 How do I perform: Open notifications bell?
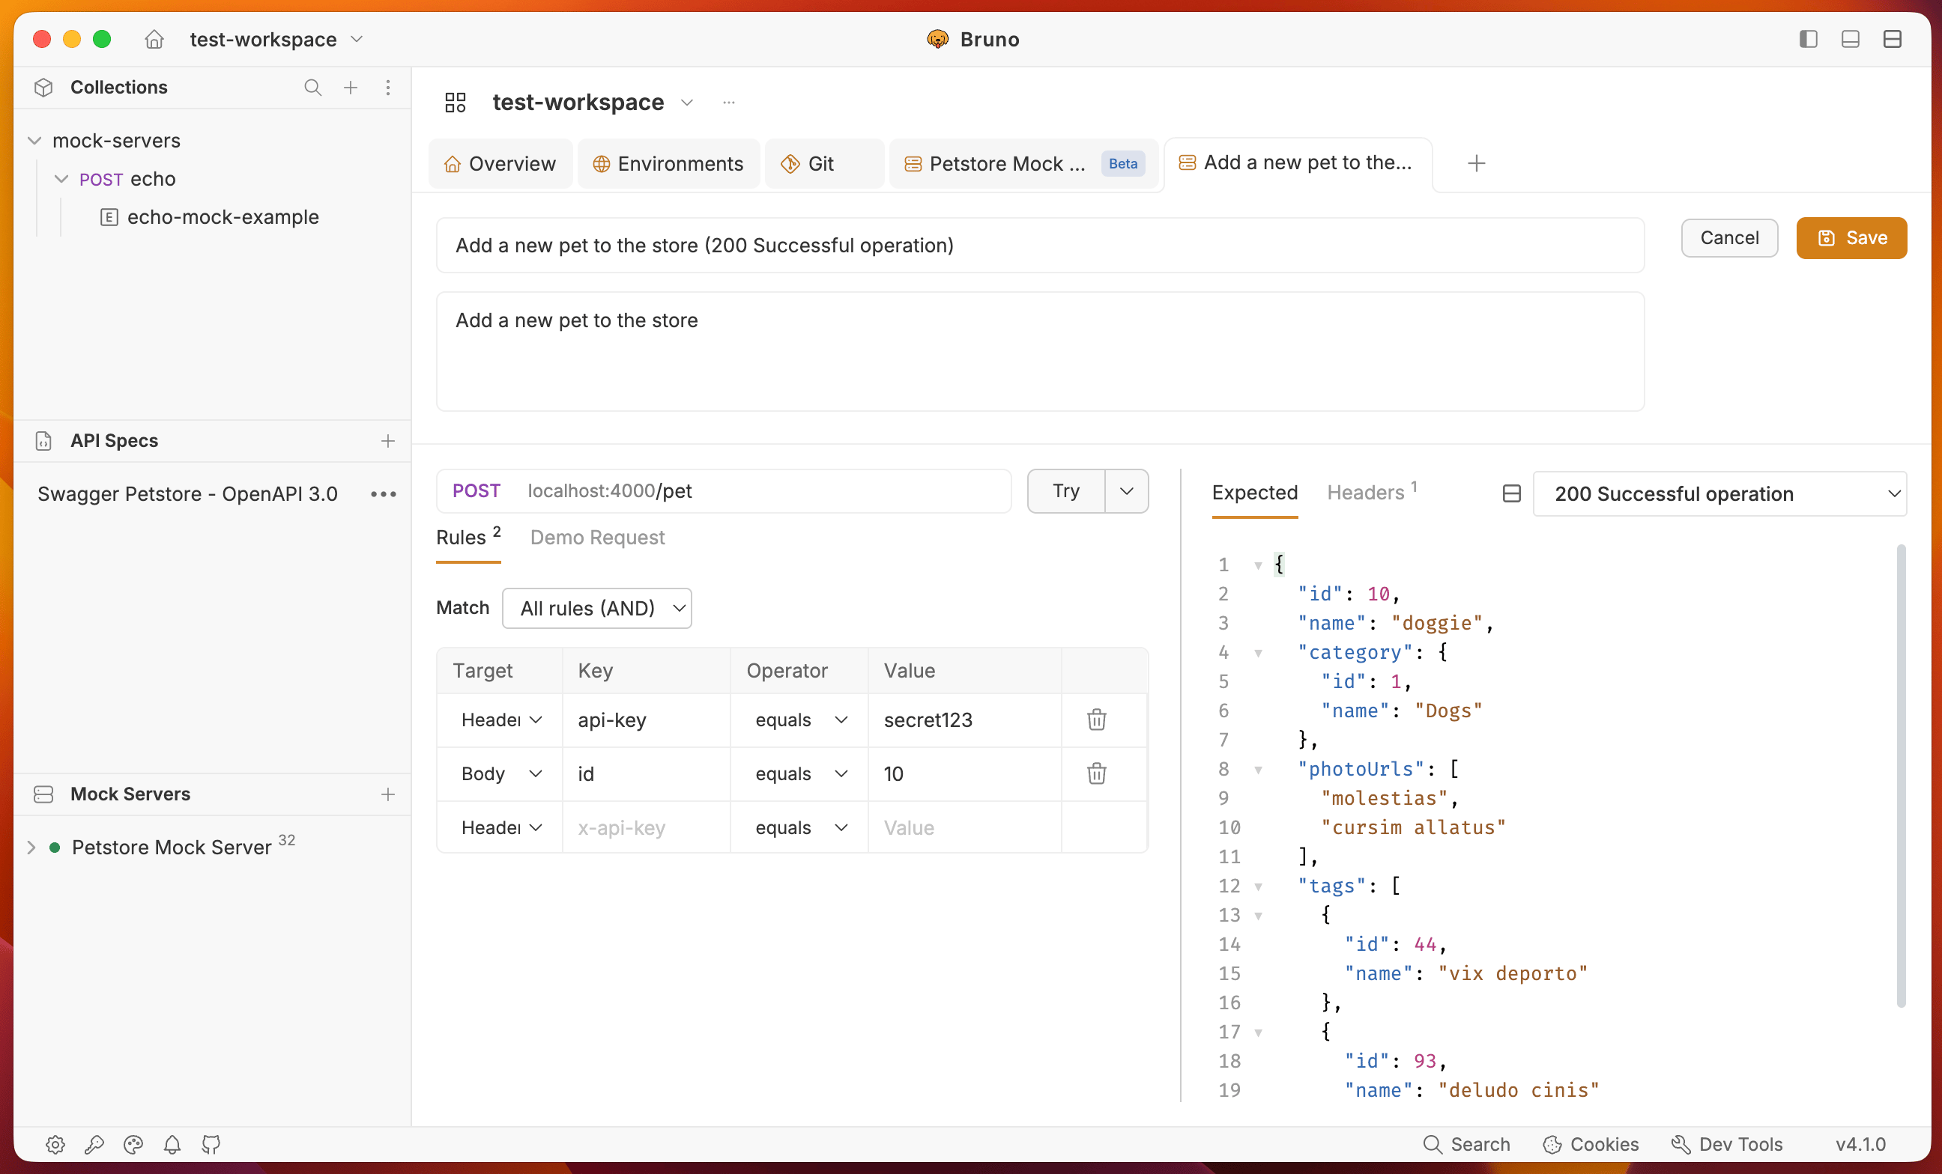tap(172, 1144)
